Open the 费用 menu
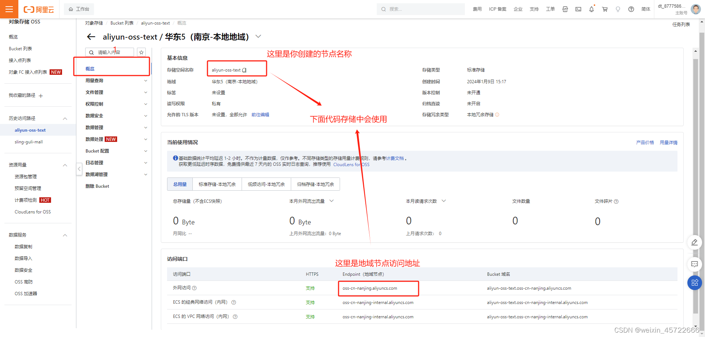The image size is (705, 337). coord(477,9)
